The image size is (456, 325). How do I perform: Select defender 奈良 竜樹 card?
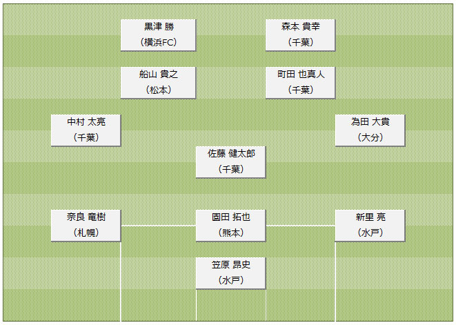point(86,224)
